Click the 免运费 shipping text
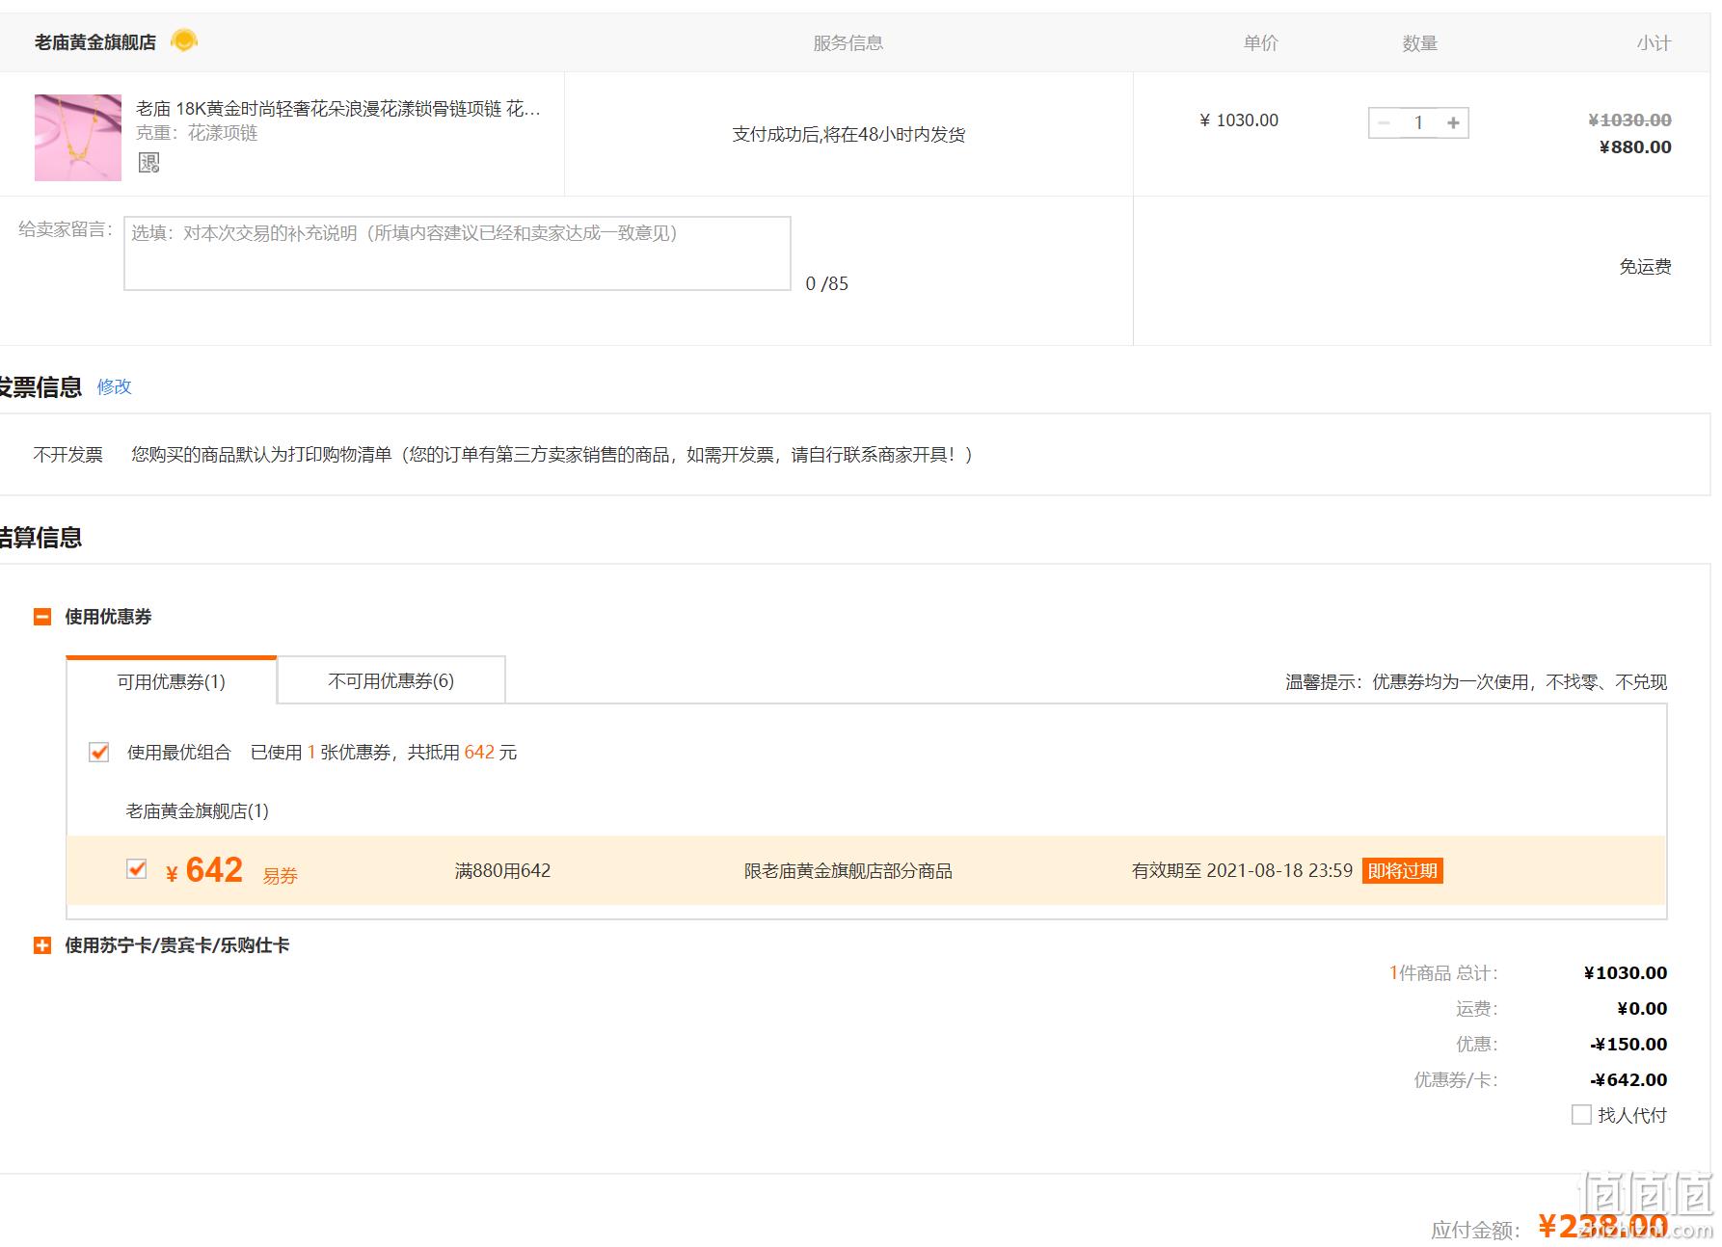Viewport: 1722px width, 1247px height. coord(1645,267)
